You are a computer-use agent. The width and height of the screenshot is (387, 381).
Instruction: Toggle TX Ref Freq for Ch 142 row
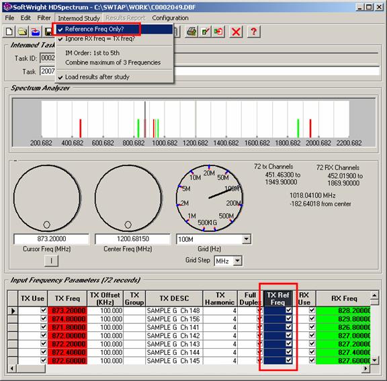pyautogui.click(x=288, y=335)
